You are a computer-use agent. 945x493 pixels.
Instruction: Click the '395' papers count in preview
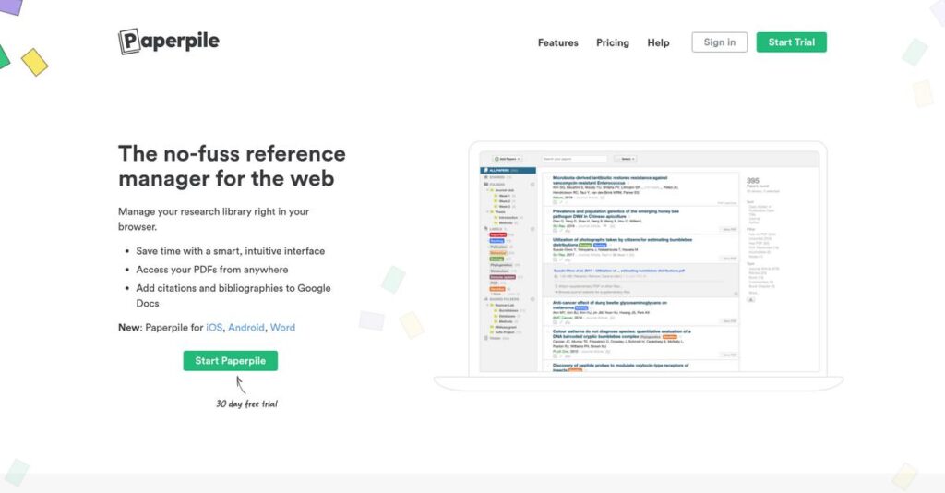click(753, 181)
